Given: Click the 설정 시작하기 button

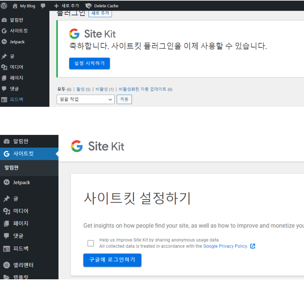Looking at the screenshot, I should [89, 63].
